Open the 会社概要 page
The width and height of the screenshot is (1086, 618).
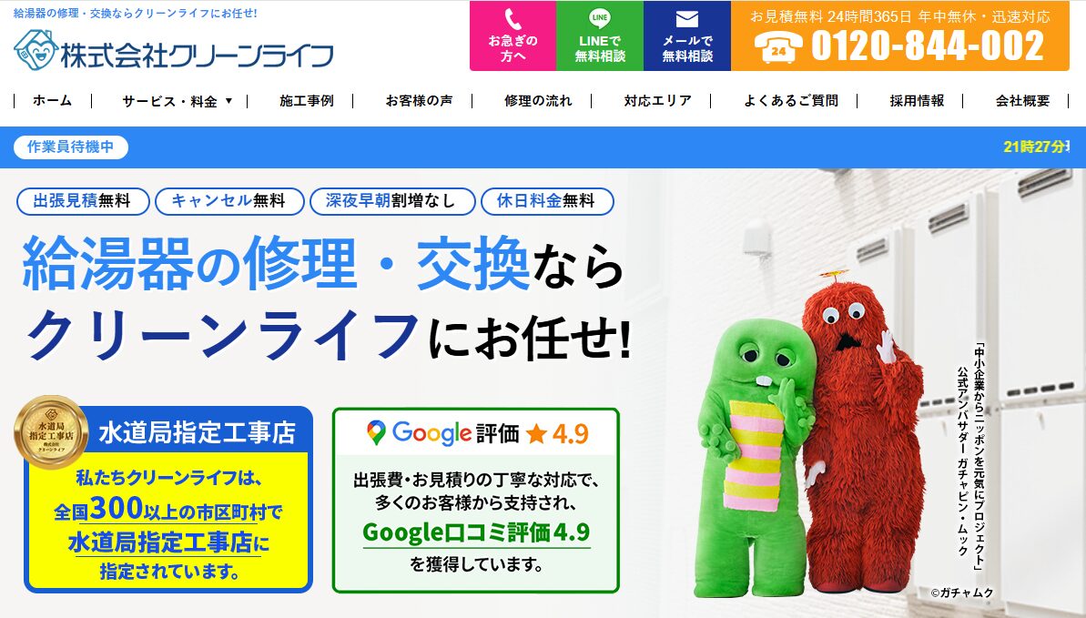point(1023,101)
